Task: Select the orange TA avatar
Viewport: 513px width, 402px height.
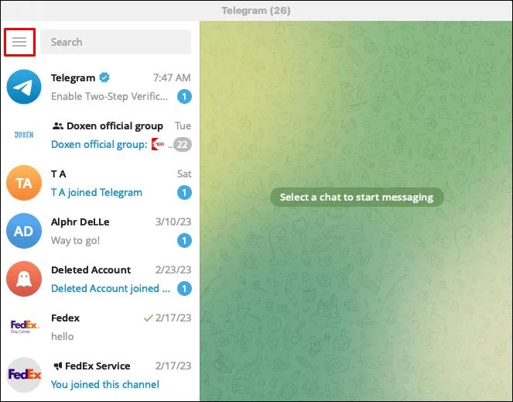Action: tap(24, 183)
